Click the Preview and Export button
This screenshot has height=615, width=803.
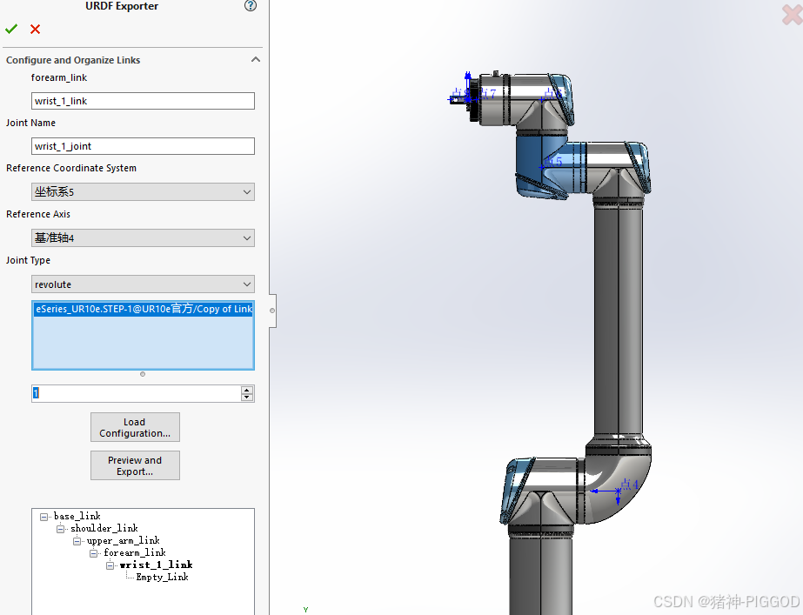[x=134, y=465]
